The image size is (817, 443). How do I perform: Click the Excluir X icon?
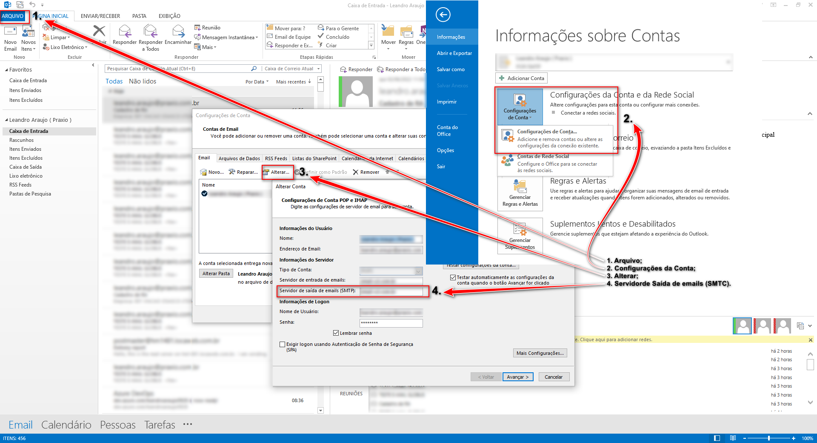(99, 31)
